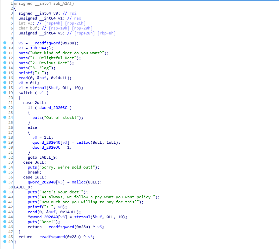Select case 1uLL label
Viewport: 279px width, 249px height.
35,177
